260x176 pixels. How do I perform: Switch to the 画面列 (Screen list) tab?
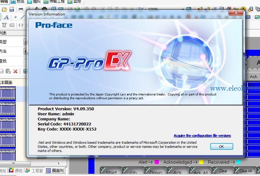coord(55,171)
